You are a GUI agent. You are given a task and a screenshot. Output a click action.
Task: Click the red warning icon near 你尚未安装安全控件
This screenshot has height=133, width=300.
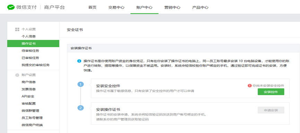pyautogui.click(x=249, y=85)
